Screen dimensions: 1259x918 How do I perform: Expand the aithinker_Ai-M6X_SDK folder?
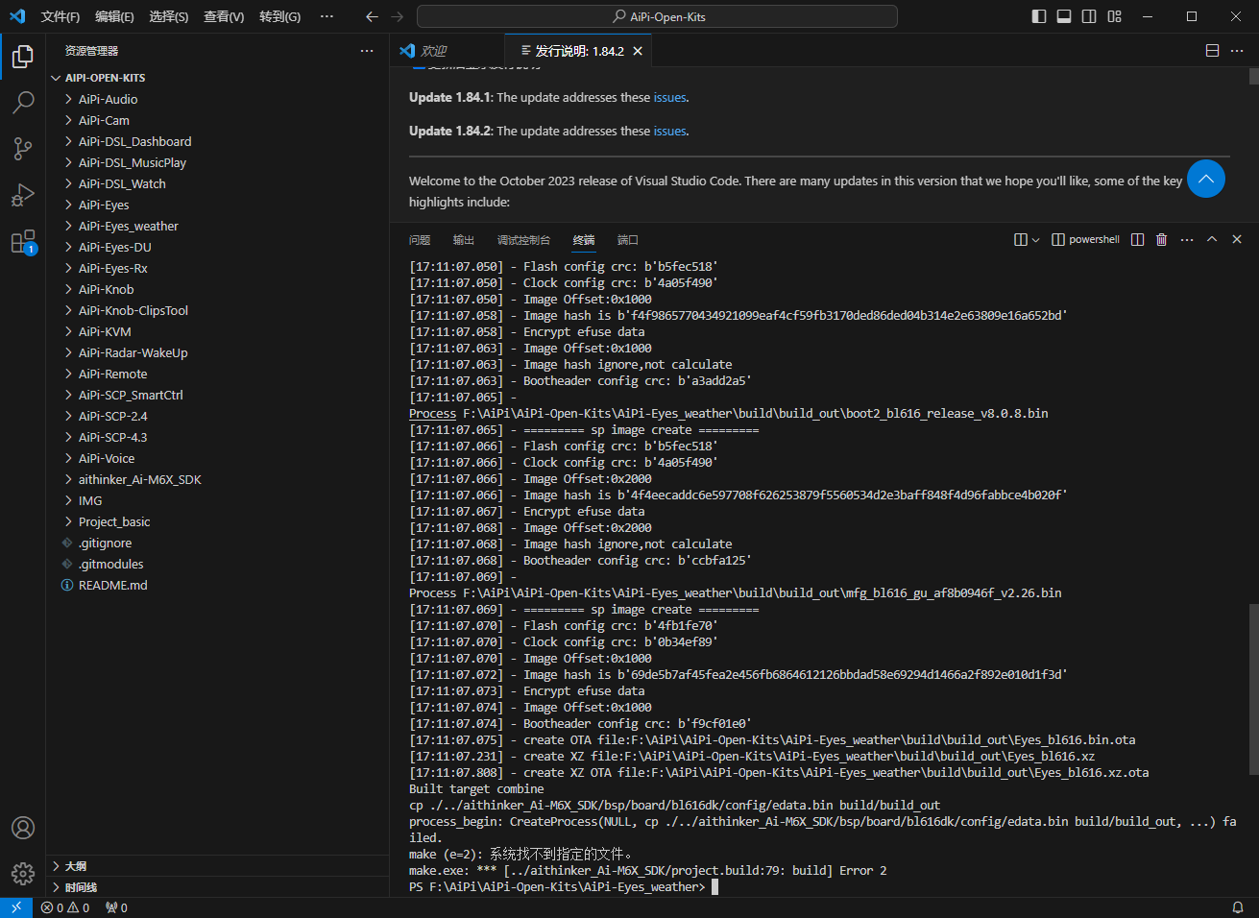(x=218, y=479)
